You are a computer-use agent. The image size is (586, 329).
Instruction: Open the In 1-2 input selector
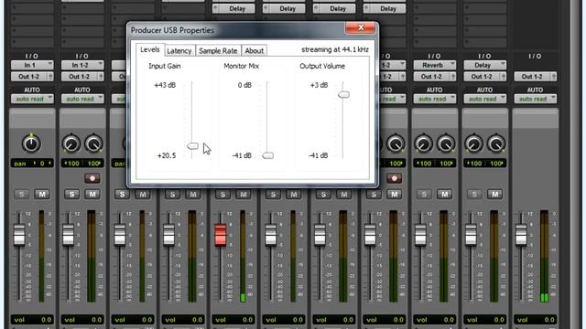[82, 65]
